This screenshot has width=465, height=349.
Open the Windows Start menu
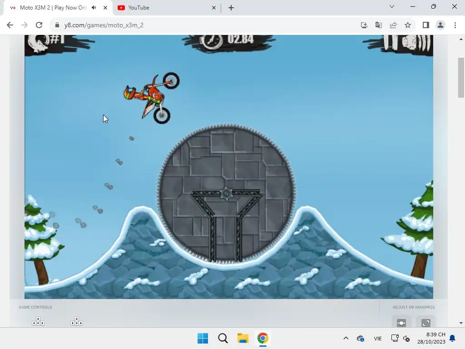[x=203, y=338]
